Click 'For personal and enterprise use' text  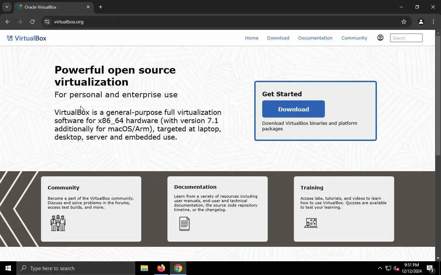(116, 95)
